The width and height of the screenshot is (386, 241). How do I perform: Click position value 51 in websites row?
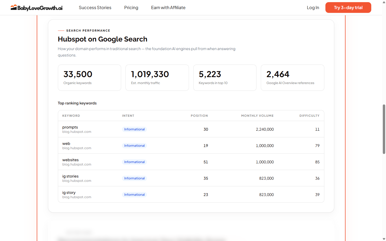coord(206,162)
